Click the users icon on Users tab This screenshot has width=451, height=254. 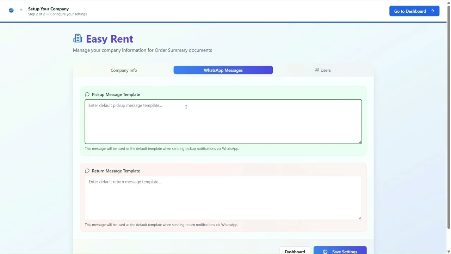click(x=317, y=70)
